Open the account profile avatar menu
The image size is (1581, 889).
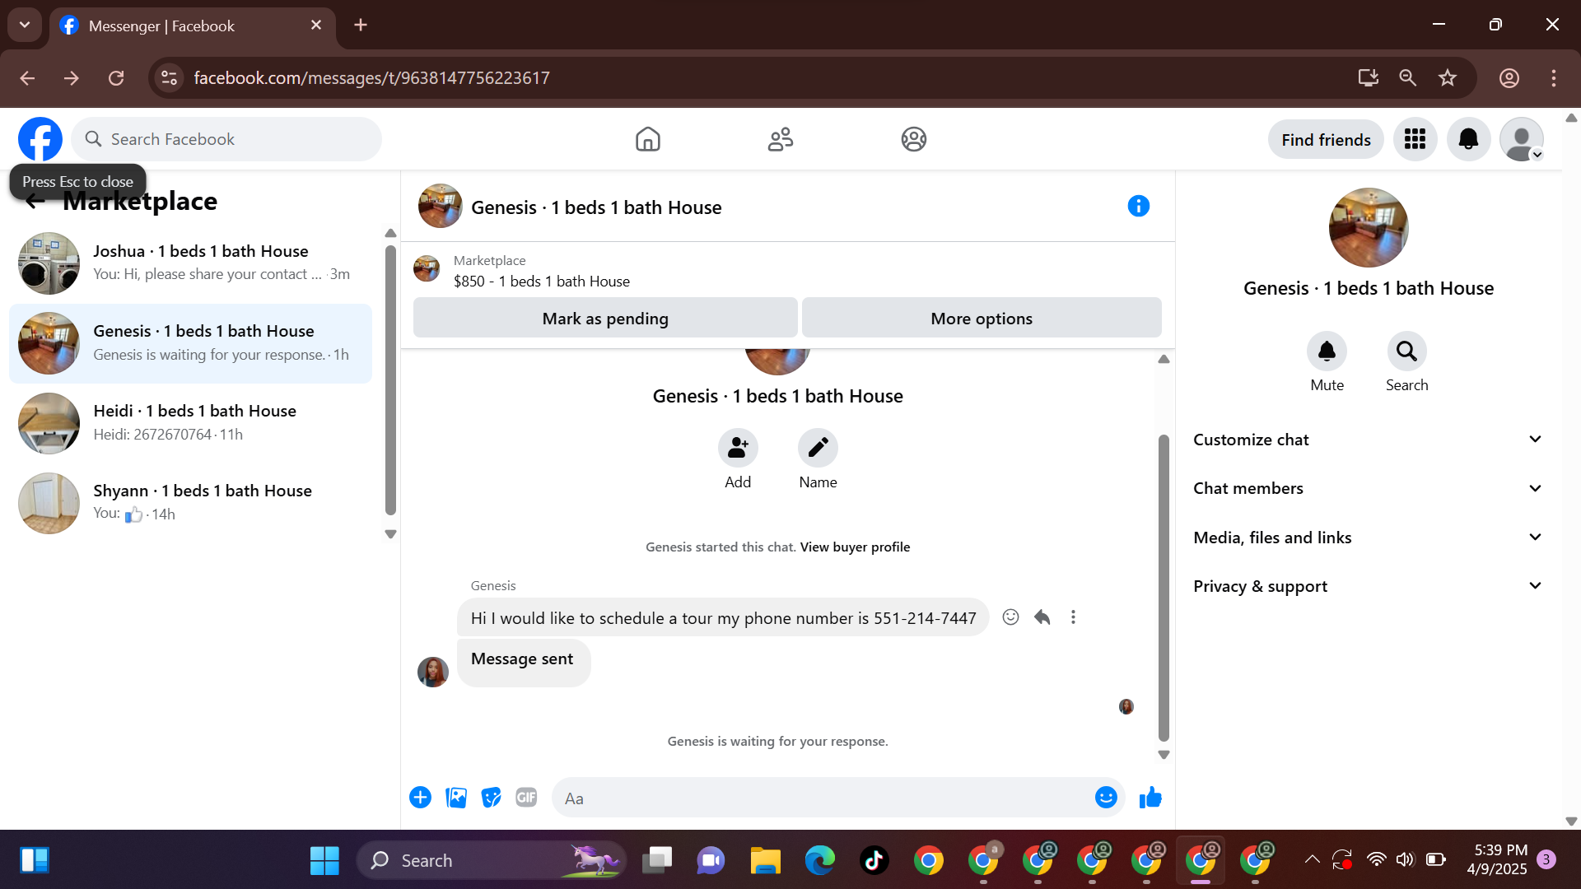pyautogui.click(x=1522, y=139)
